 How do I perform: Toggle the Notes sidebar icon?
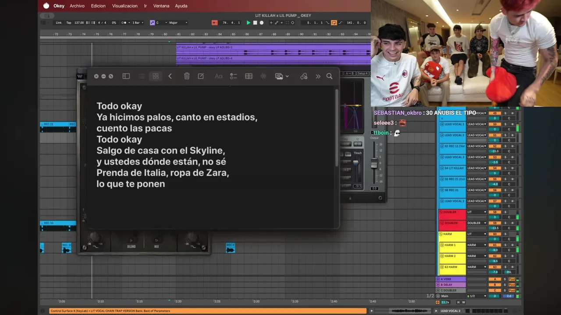tap(126, 76)
